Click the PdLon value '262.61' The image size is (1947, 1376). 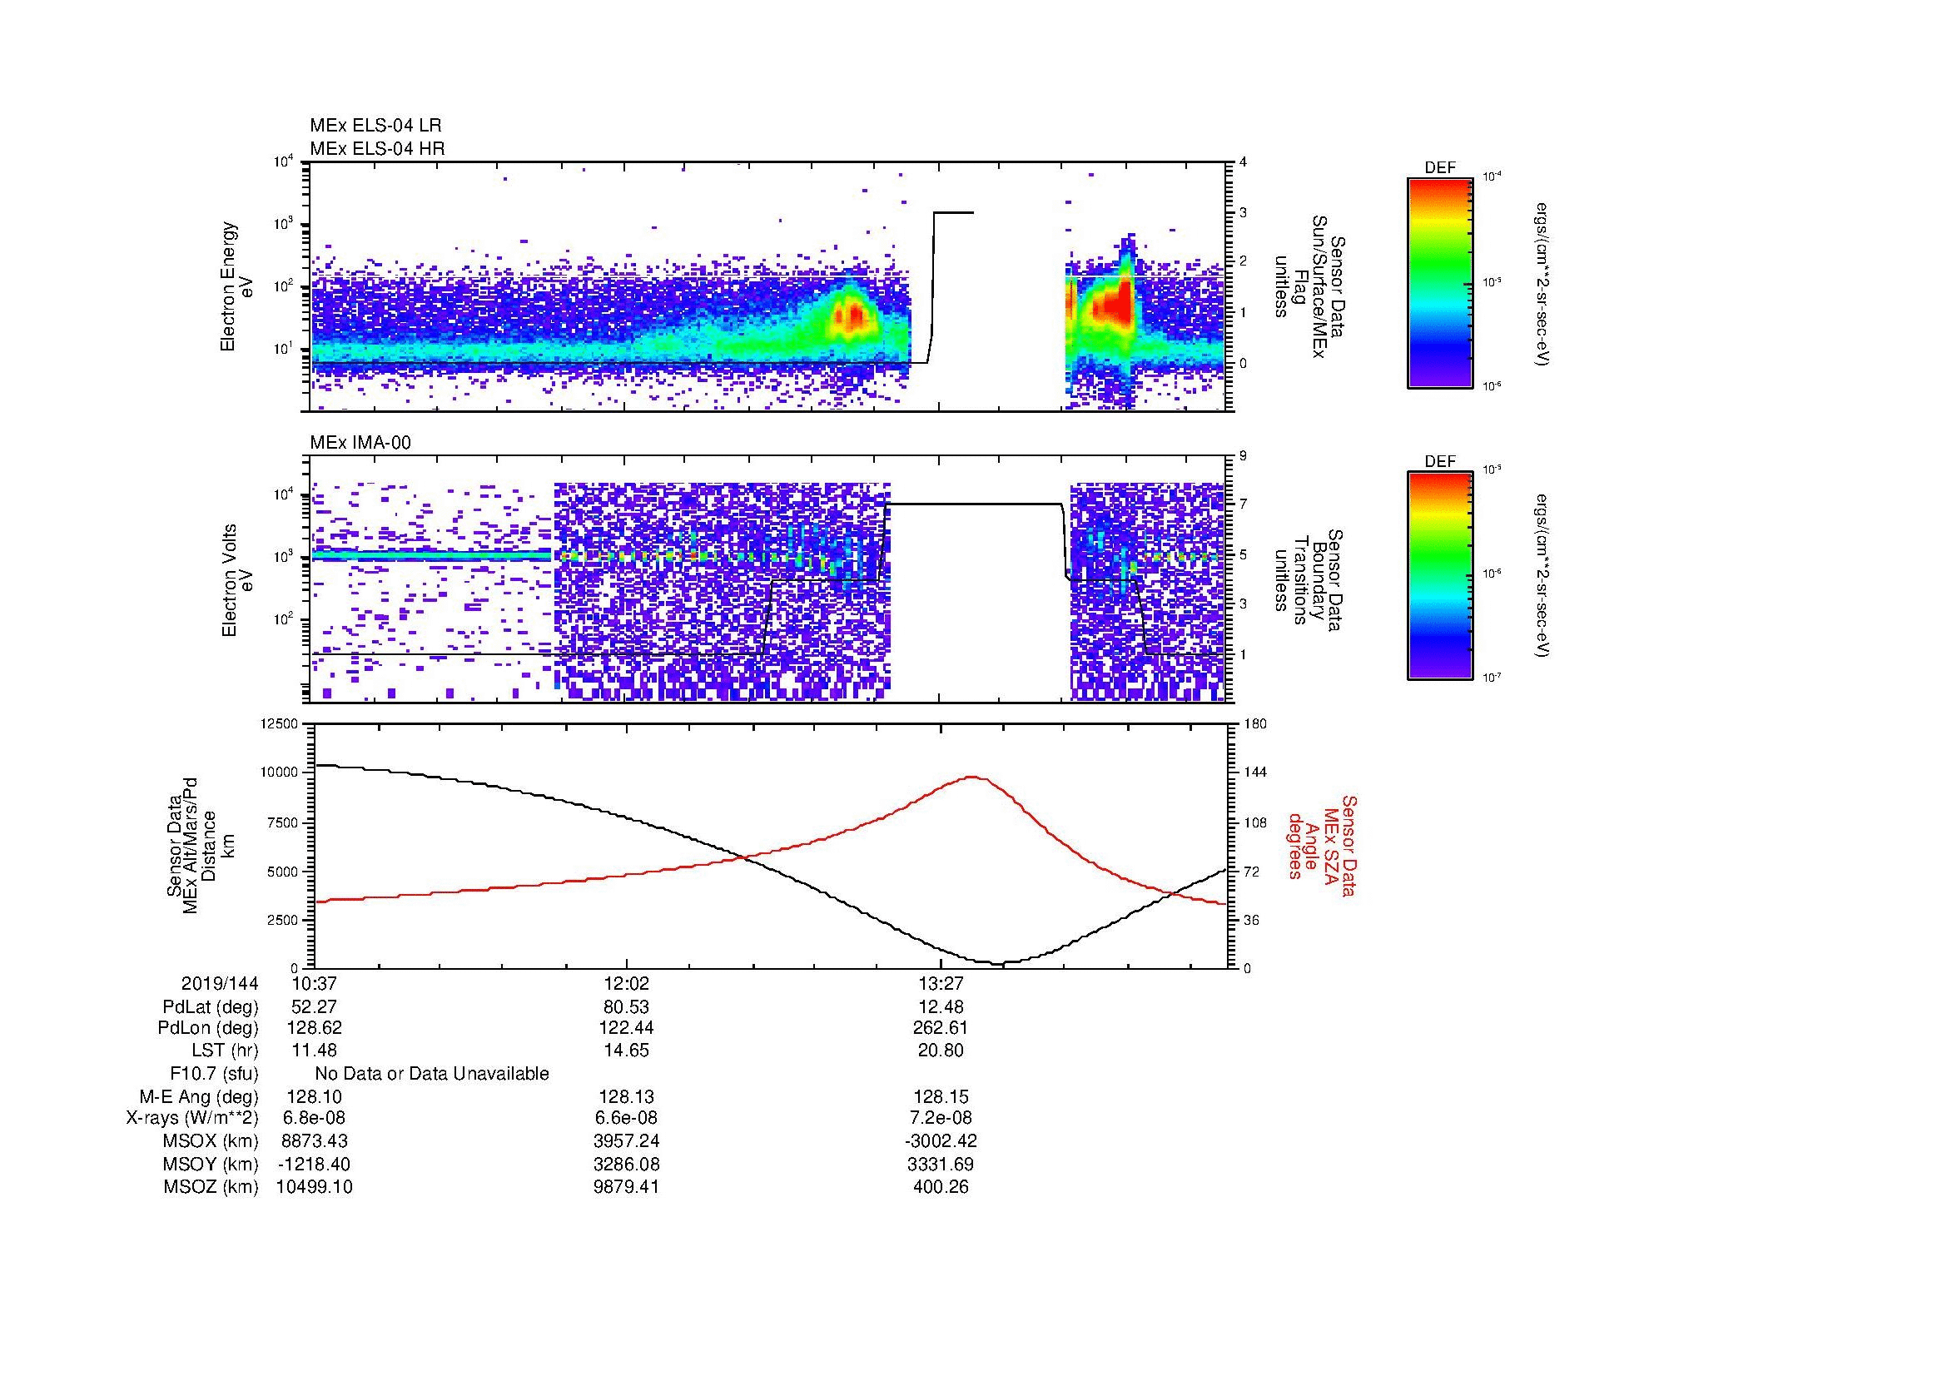941,1028
